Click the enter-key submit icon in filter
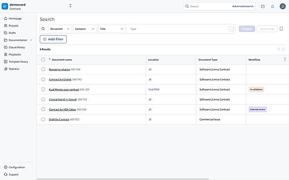Viewport: 289px width, 180px height. pyautogui.click(x=231, y=29)
